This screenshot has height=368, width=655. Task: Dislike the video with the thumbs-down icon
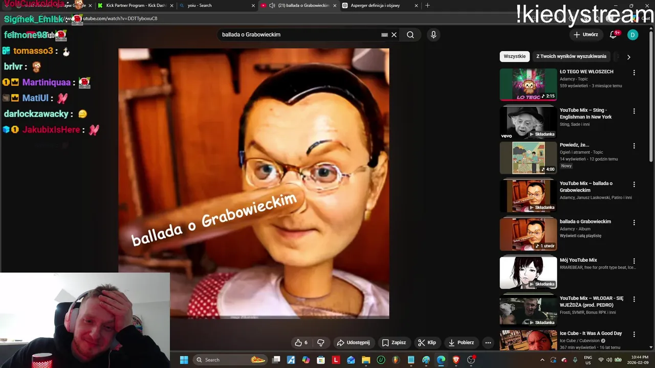tap(321, 342)
